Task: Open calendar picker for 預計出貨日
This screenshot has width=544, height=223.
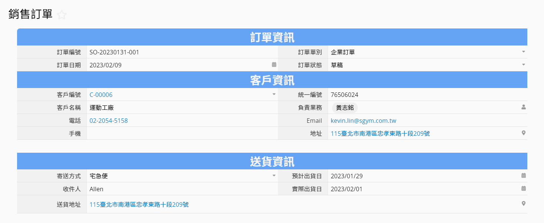Action: 524,176
